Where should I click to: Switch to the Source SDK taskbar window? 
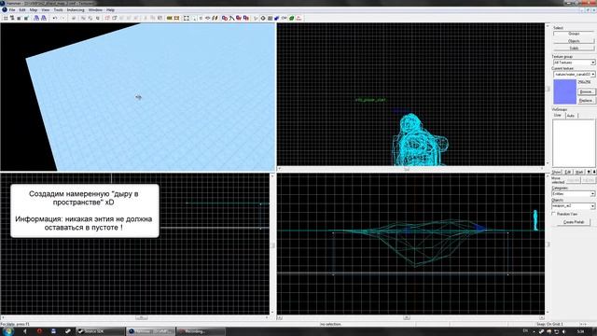coord(101,331)
